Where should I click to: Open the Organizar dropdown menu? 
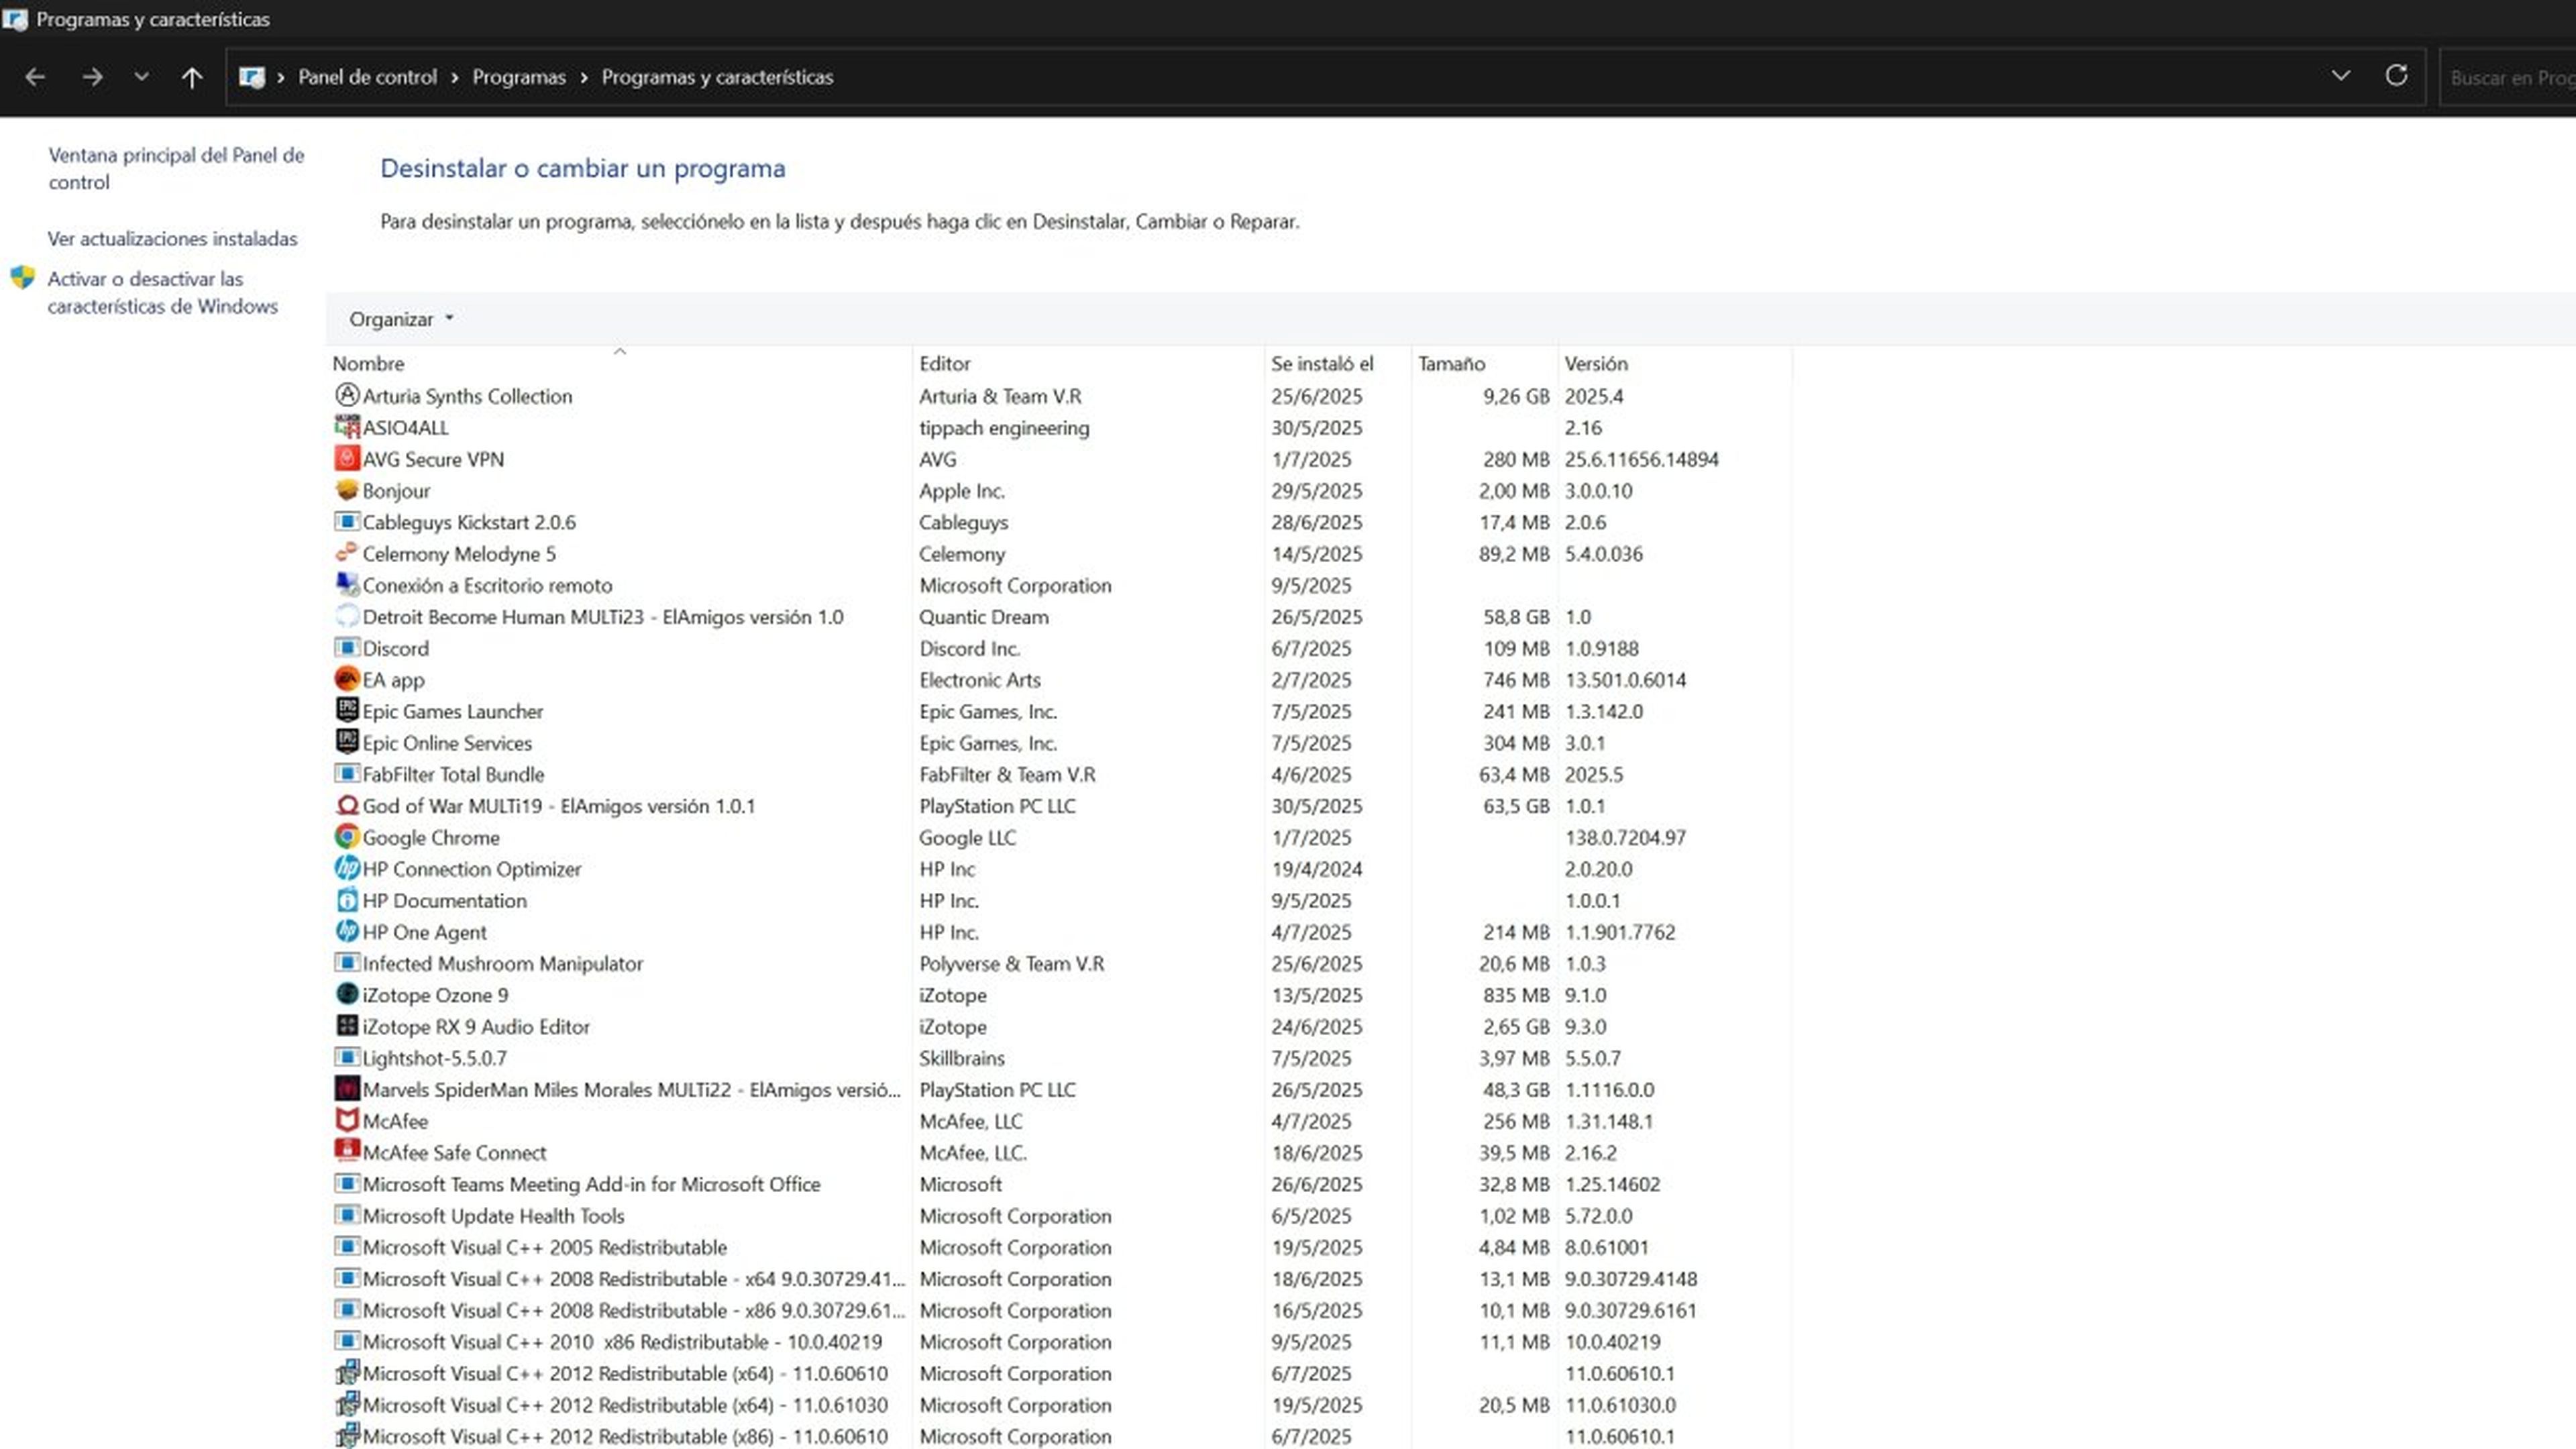[x=401, y=319]
